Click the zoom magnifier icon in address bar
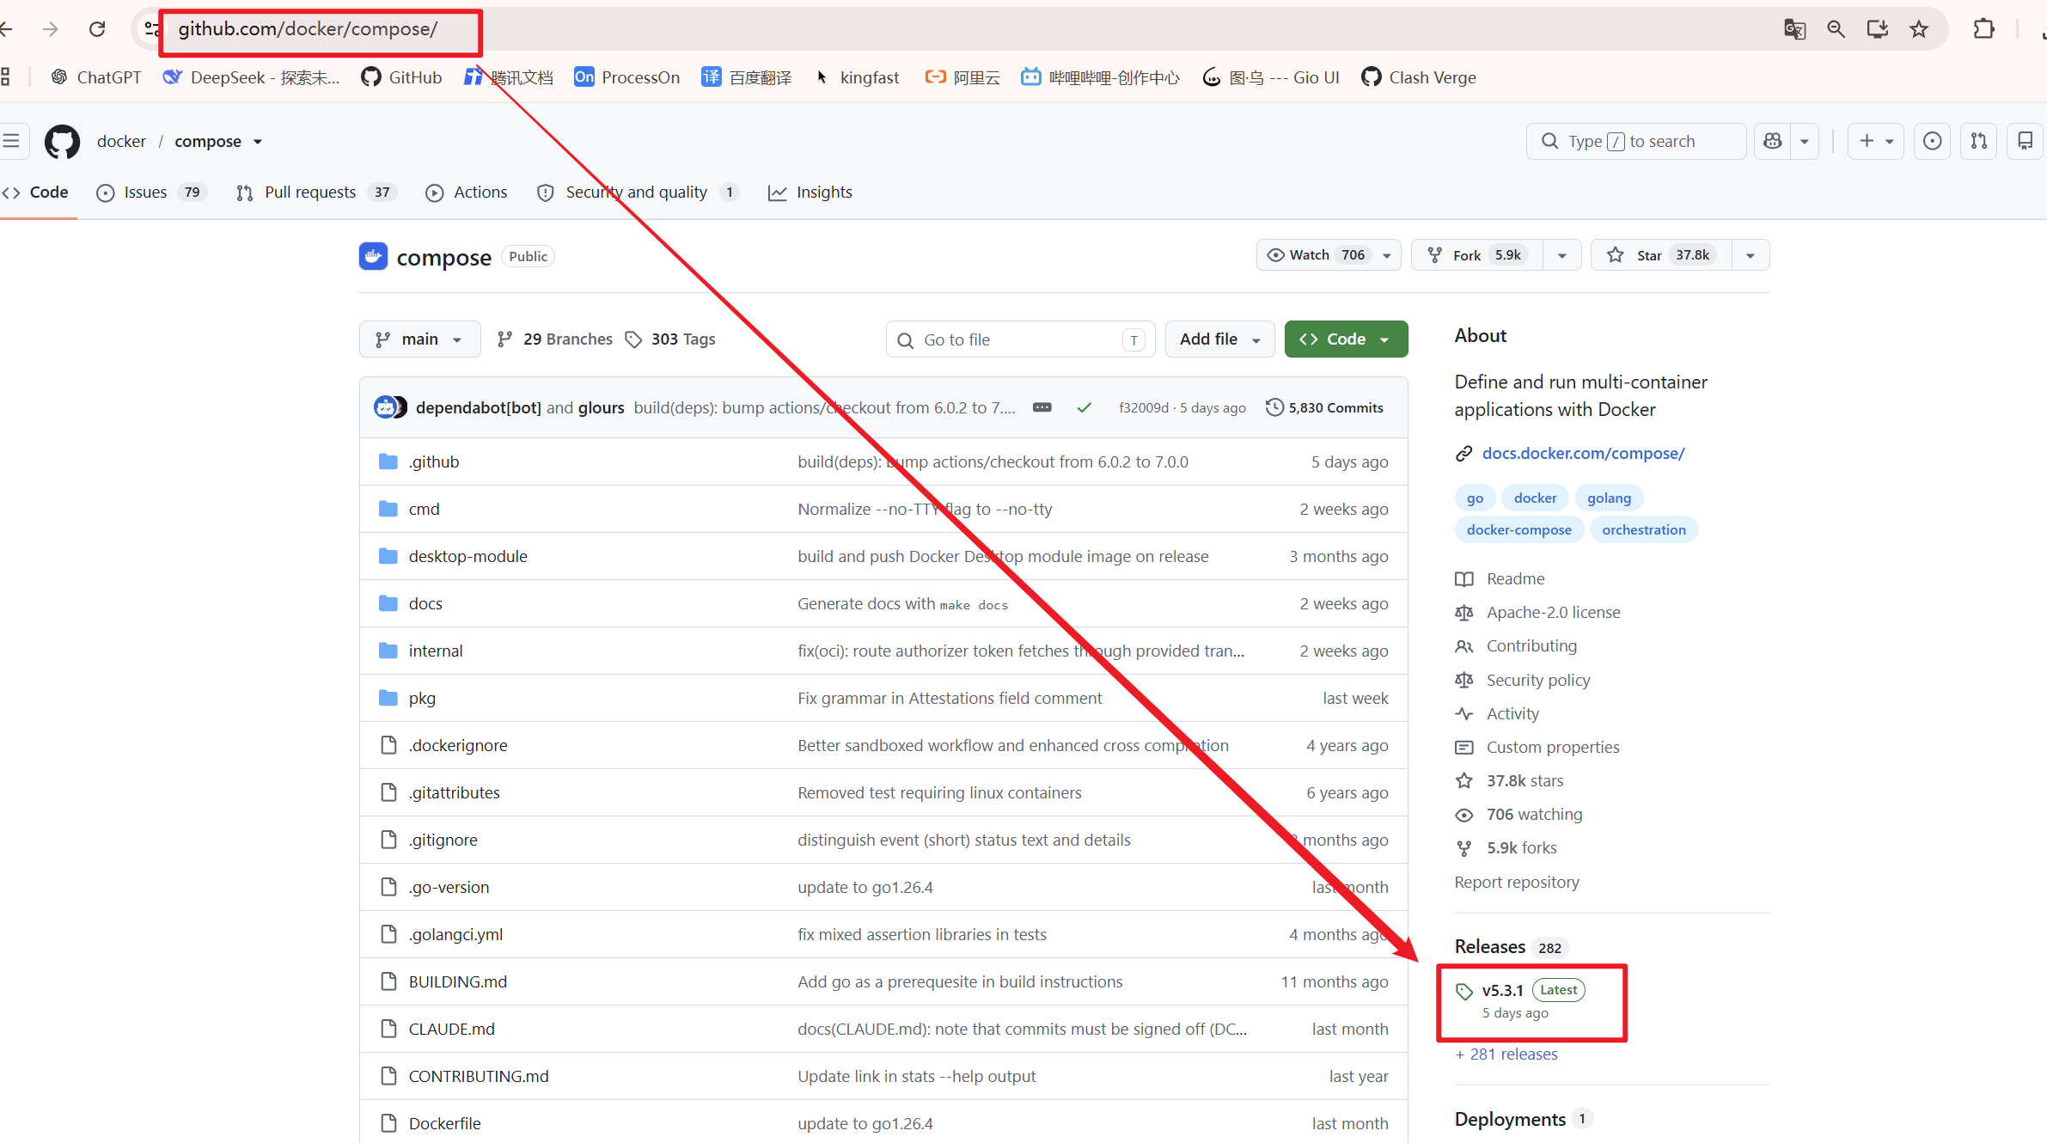The width and height of the screenshot is (2047, 1143). tap(1836, 29)
